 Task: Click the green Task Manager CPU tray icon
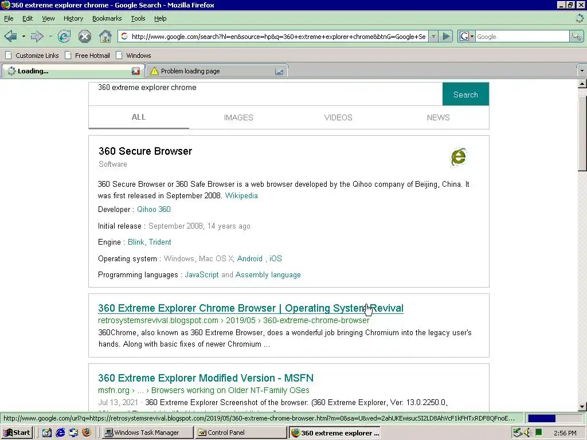point(539,433)
